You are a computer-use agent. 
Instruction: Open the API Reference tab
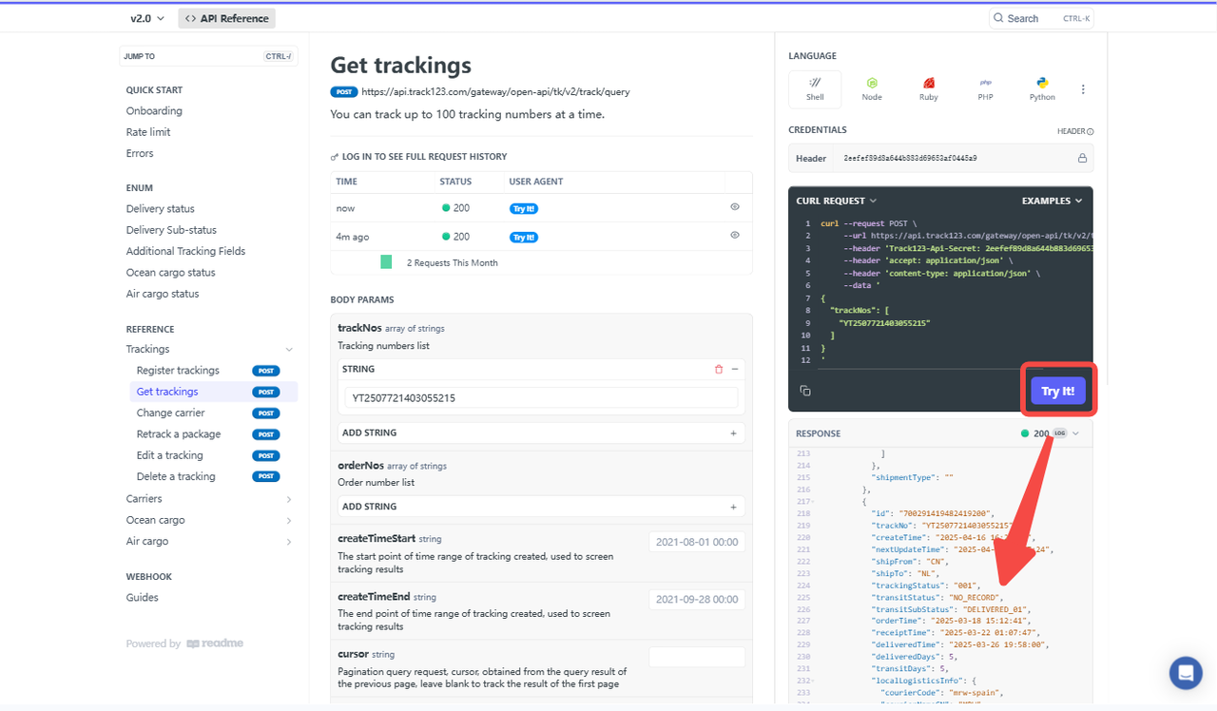tap(226, 18)
